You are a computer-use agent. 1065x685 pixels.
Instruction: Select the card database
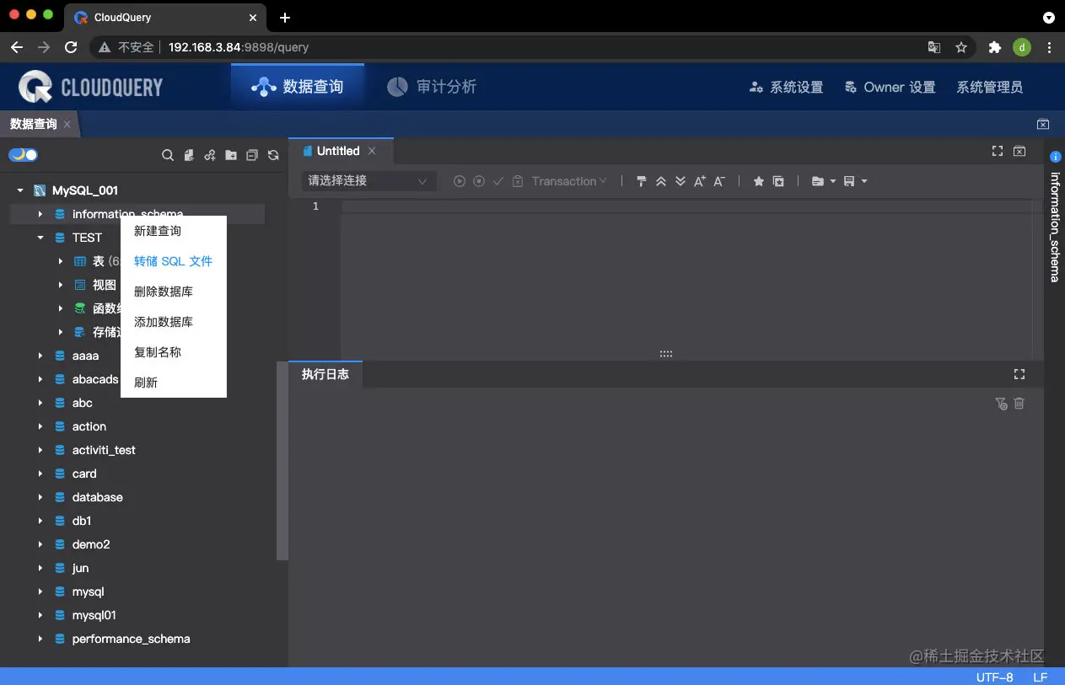[x=84, y=474]
